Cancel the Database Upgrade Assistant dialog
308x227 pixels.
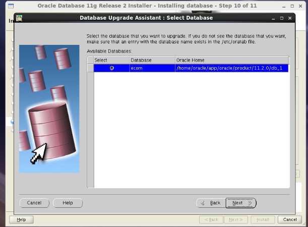click(x=34, y=203)
